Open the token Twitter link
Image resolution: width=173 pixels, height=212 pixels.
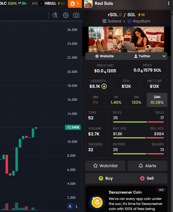click(x=142, y=56)
